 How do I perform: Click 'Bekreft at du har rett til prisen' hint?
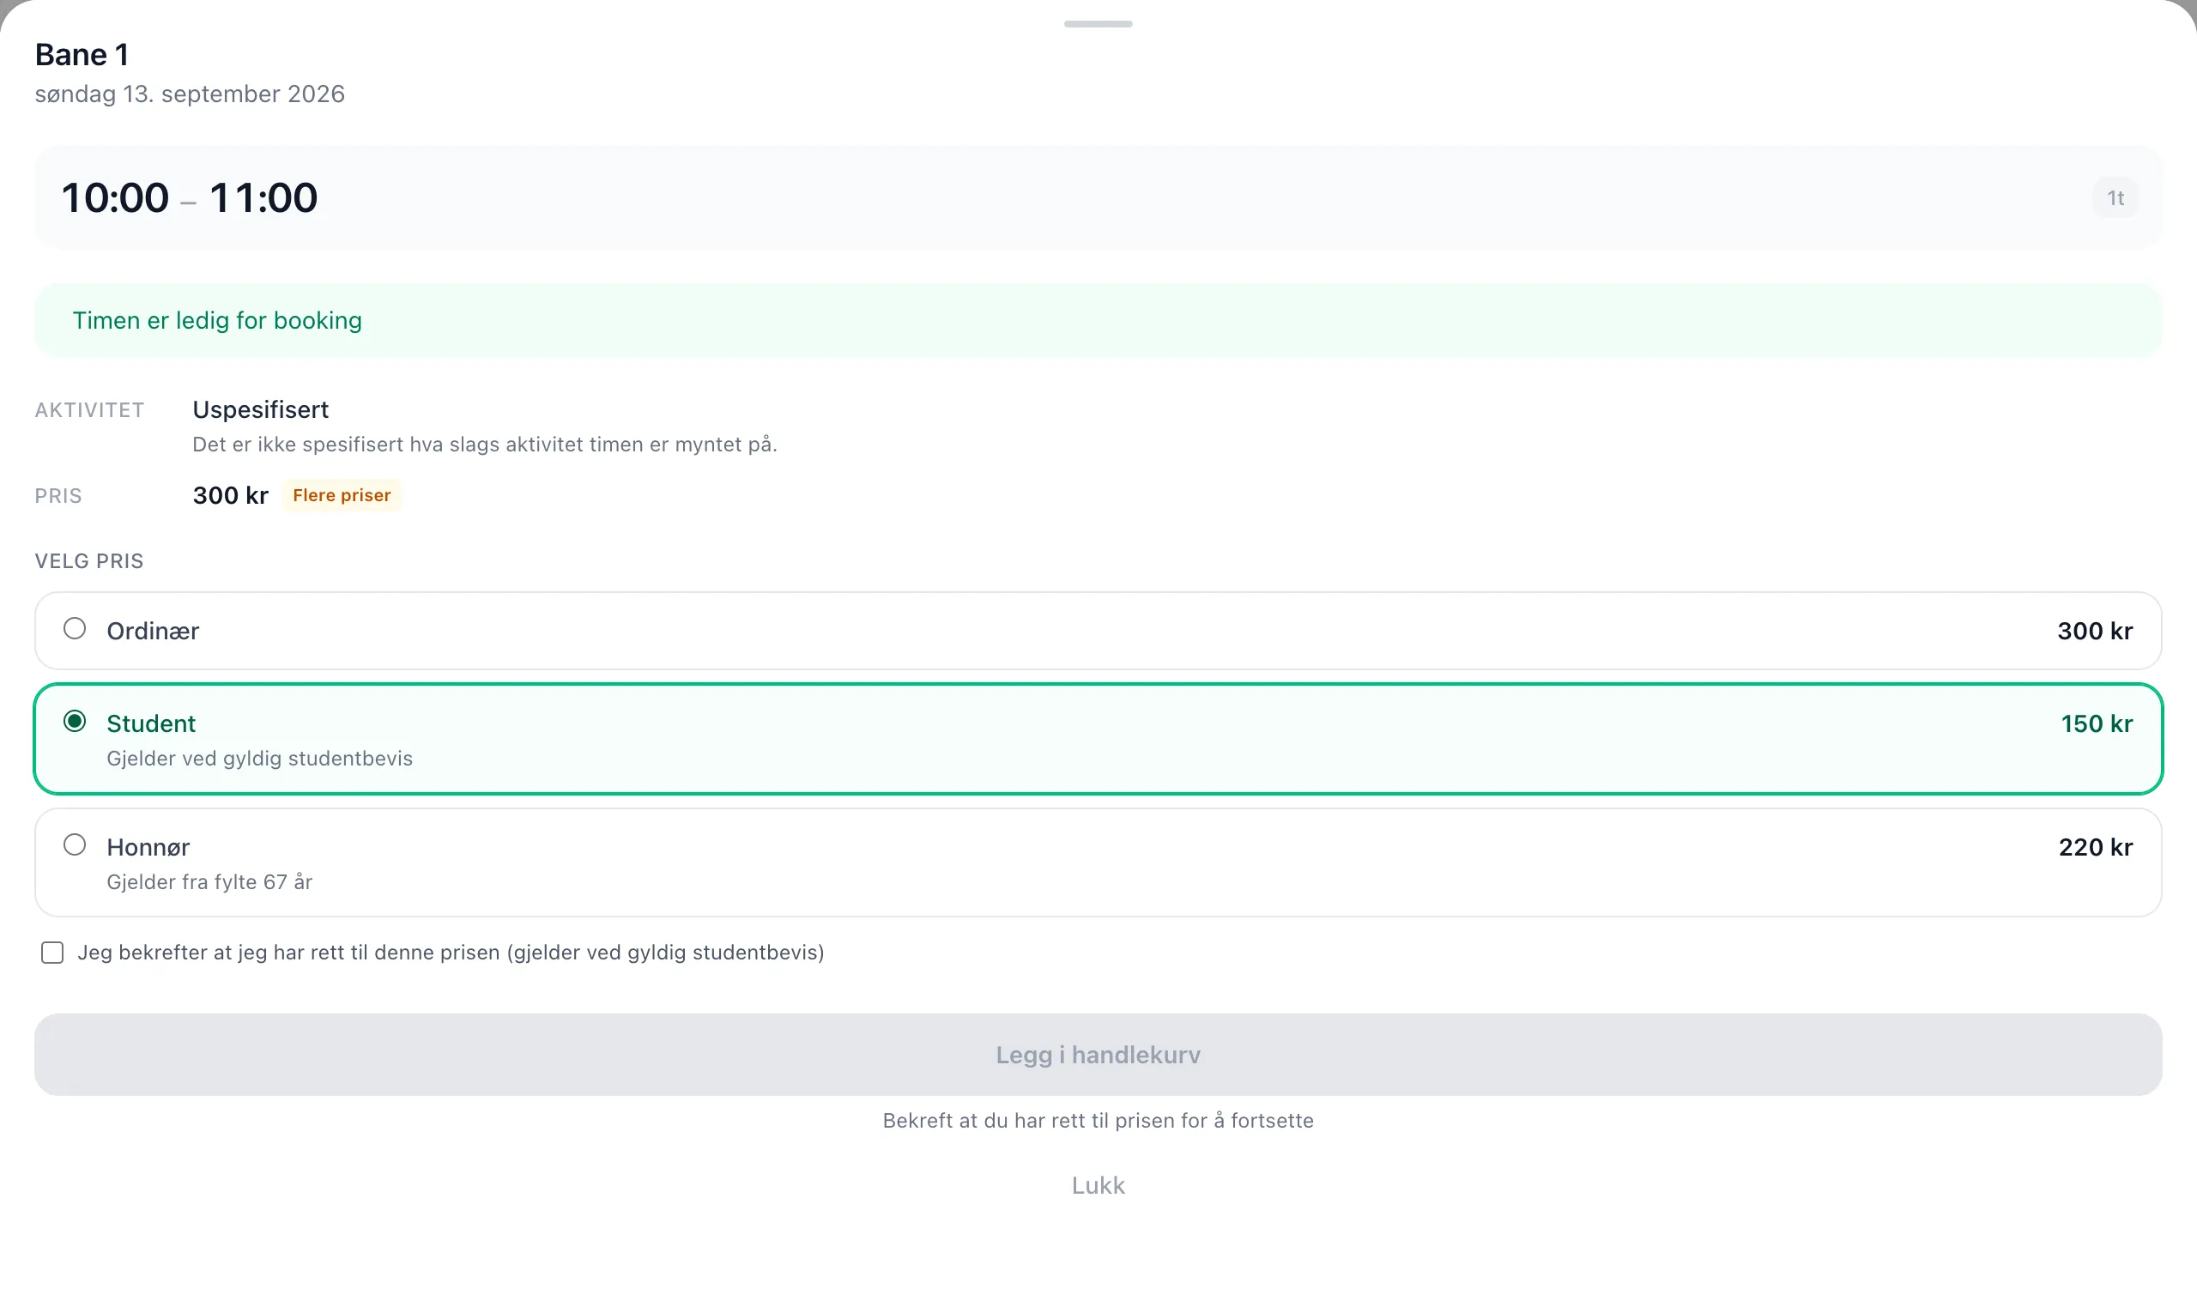coord(1098,1121)
